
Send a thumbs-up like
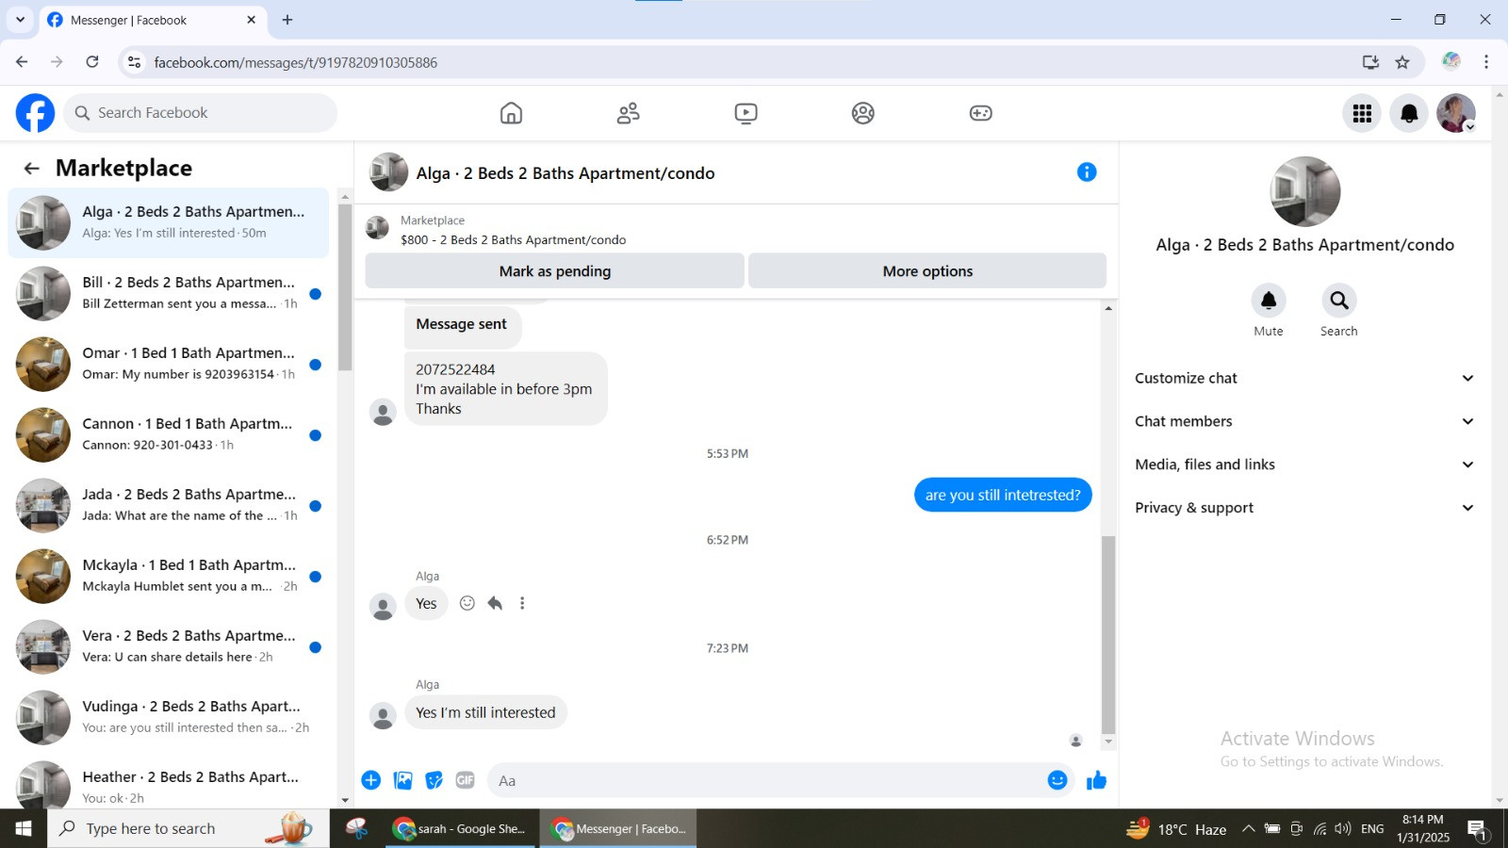(1096, 780)
